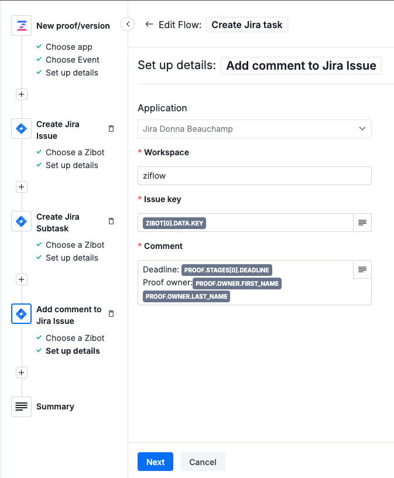
Task: Expand new step options below Create Jira Issue
Action: point(21,187)
